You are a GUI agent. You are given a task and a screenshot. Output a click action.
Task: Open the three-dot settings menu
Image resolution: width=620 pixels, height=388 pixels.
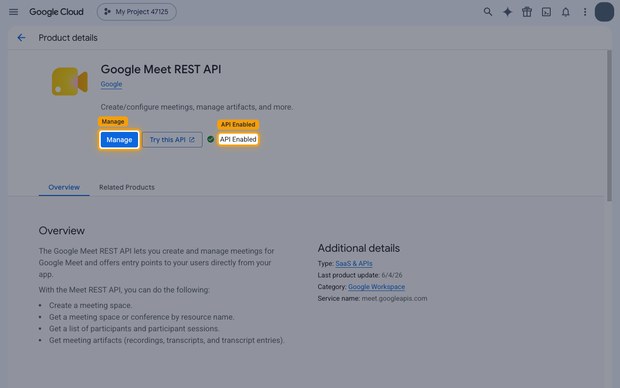tap(585, 12)
